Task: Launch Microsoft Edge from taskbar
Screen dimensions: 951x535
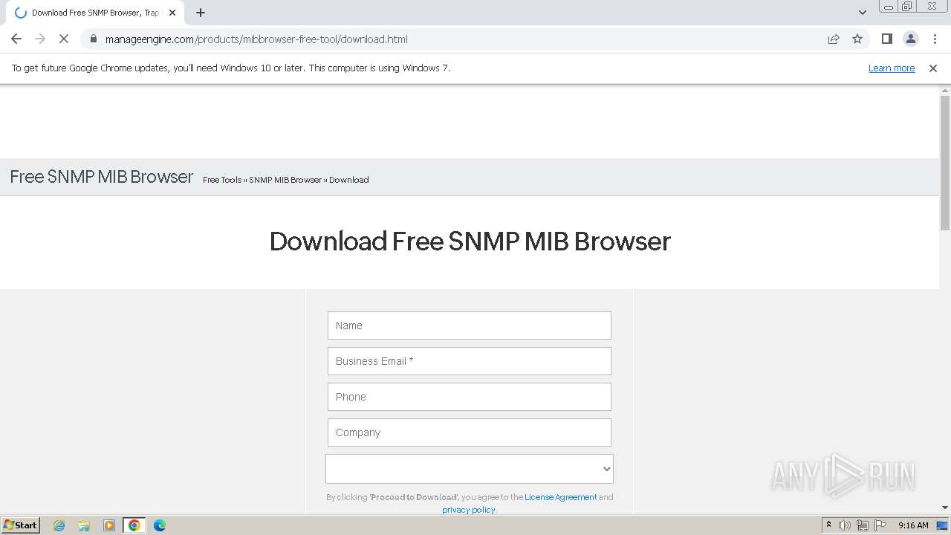Action: (160, 525)
